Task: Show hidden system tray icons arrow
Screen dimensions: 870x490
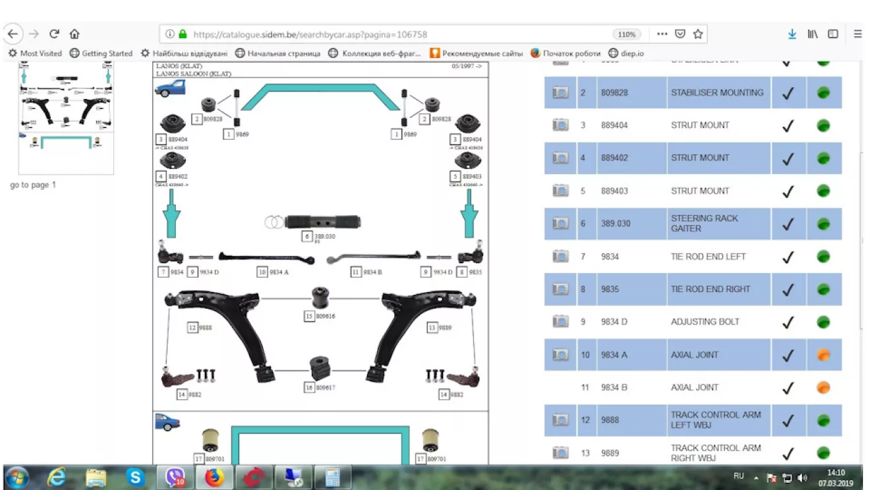Action: click(x=756, y=477)
